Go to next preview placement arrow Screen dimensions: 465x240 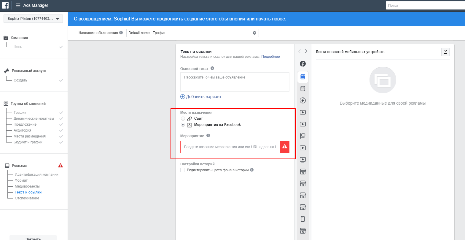click(306, 51)
